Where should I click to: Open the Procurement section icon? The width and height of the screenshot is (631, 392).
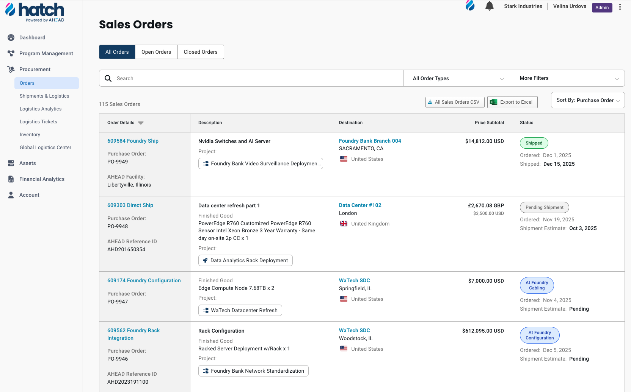[x=11, y=69]
